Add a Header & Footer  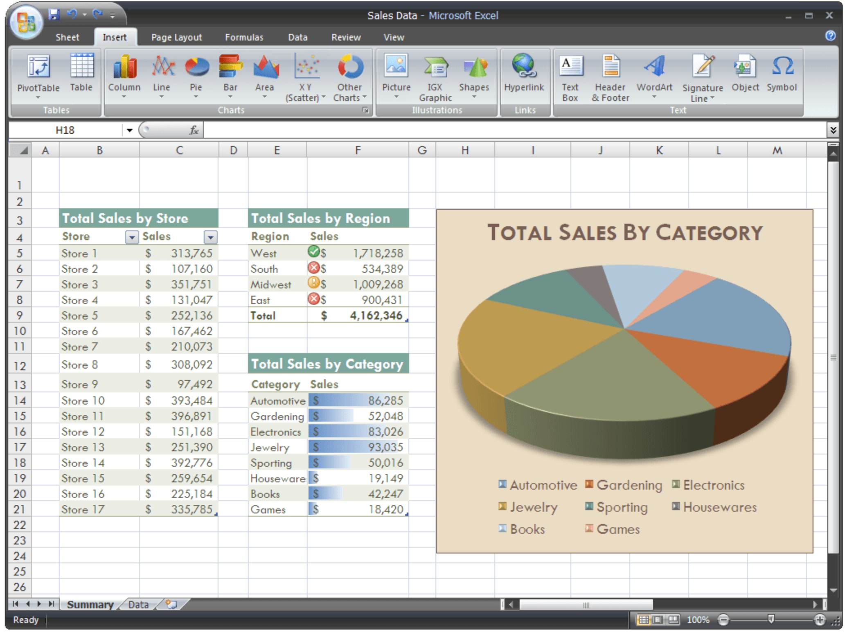[x=610, y=78]
